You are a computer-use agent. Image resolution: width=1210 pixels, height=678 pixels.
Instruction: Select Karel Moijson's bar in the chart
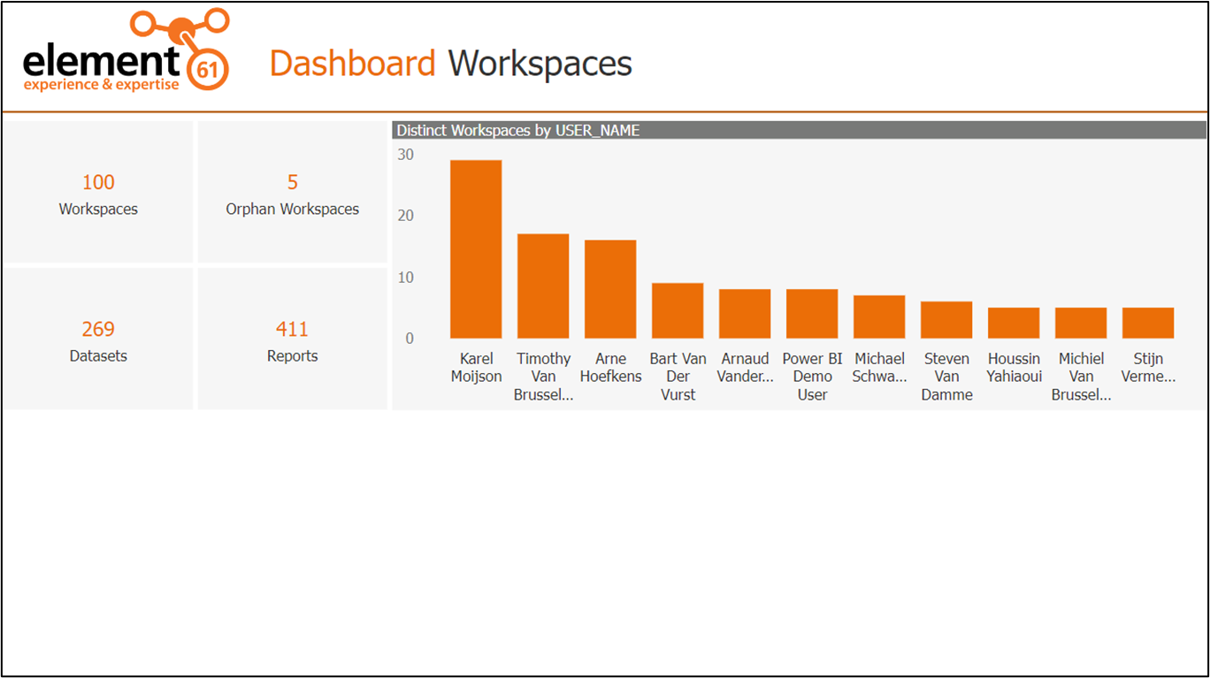click(476, 248)
